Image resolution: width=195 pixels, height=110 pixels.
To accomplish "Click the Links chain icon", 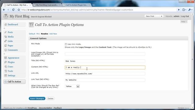I will point(5,41).
